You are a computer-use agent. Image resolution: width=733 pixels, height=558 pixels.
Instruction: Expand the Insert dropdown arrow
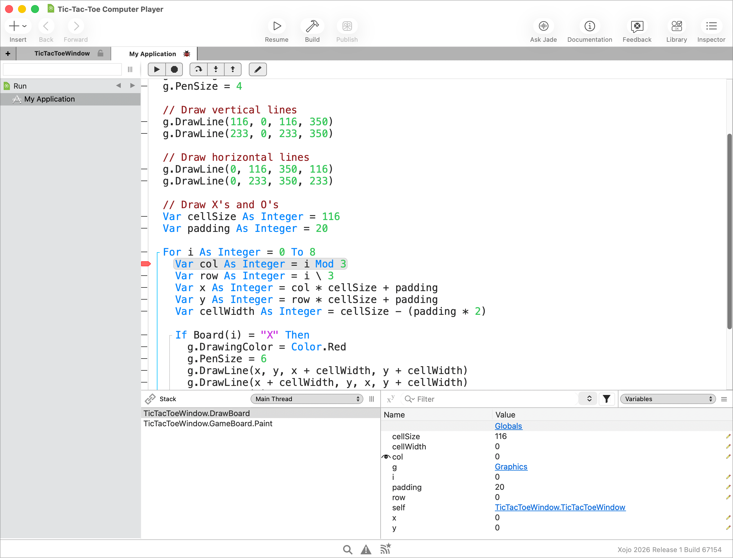(25, 26)
